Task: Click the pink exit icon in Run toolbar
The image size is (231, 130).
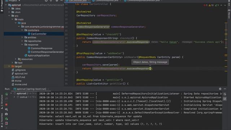Action: tap(6, 123)
